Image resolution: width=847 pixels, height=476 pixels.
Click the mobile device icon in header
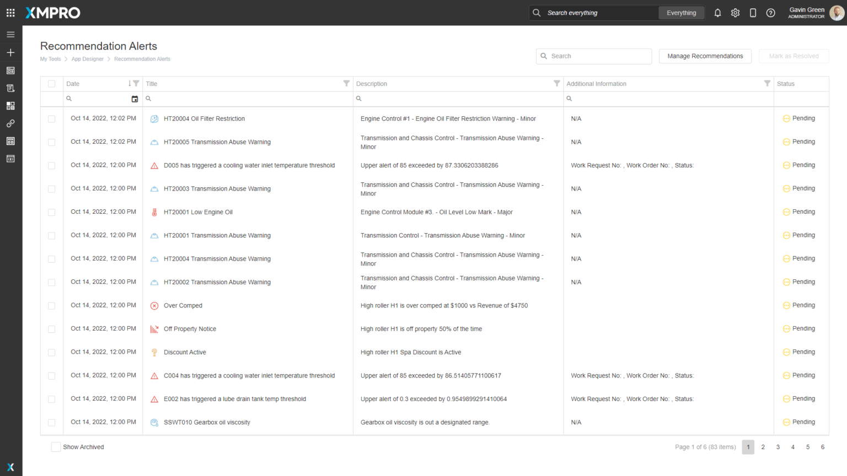[753, 13]
